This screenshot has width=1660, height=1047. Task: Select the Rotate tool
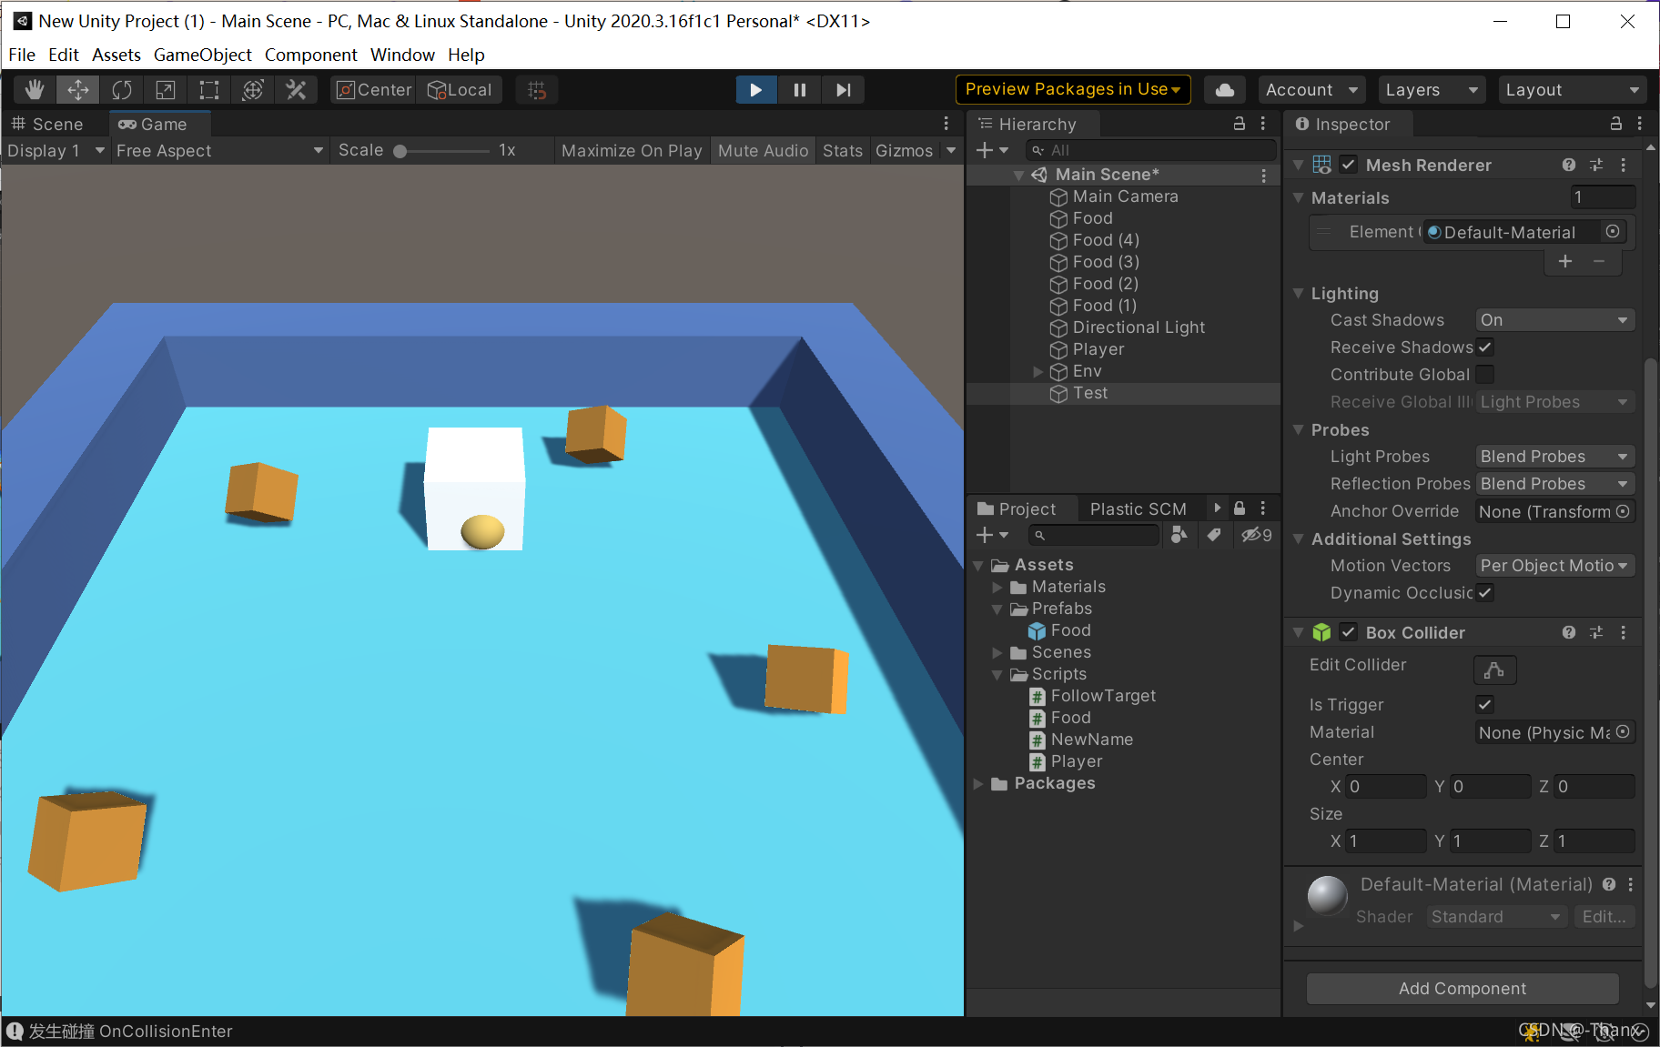point(122,90)
